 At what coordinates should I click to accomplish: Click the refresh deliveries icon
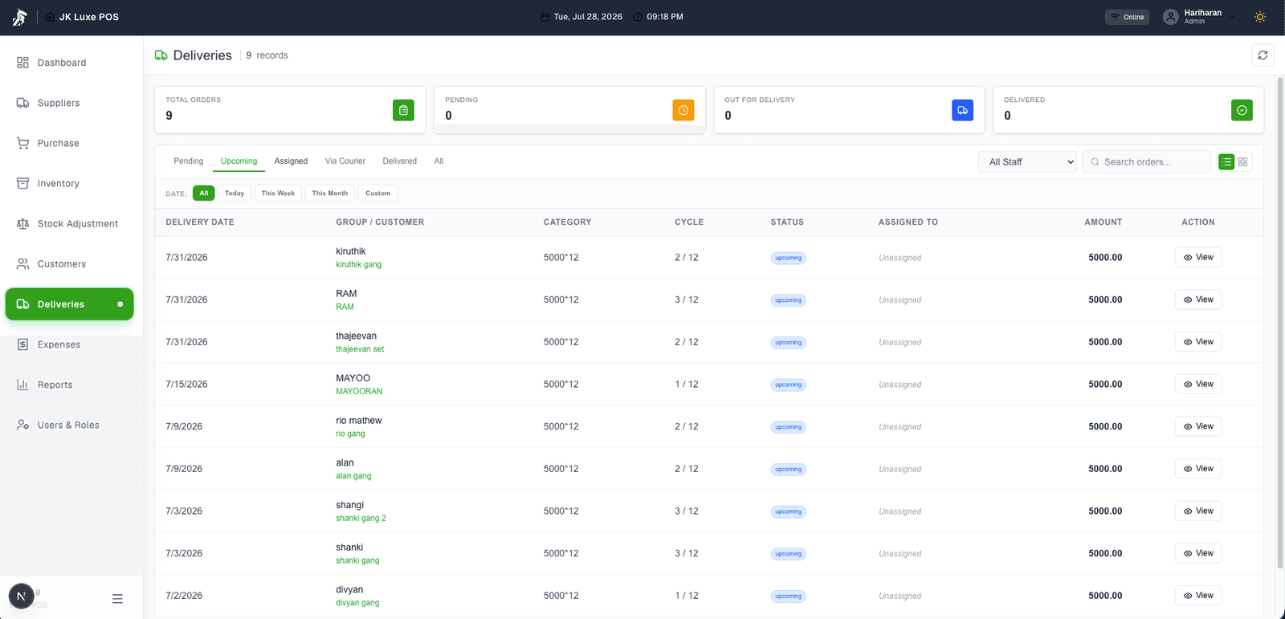(x=1263, y=55)
